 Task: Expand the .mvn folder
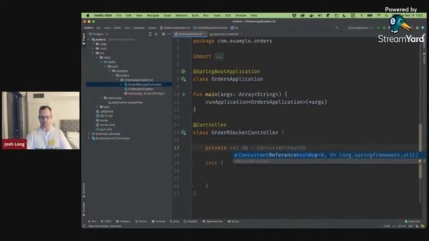click(93, 48)
